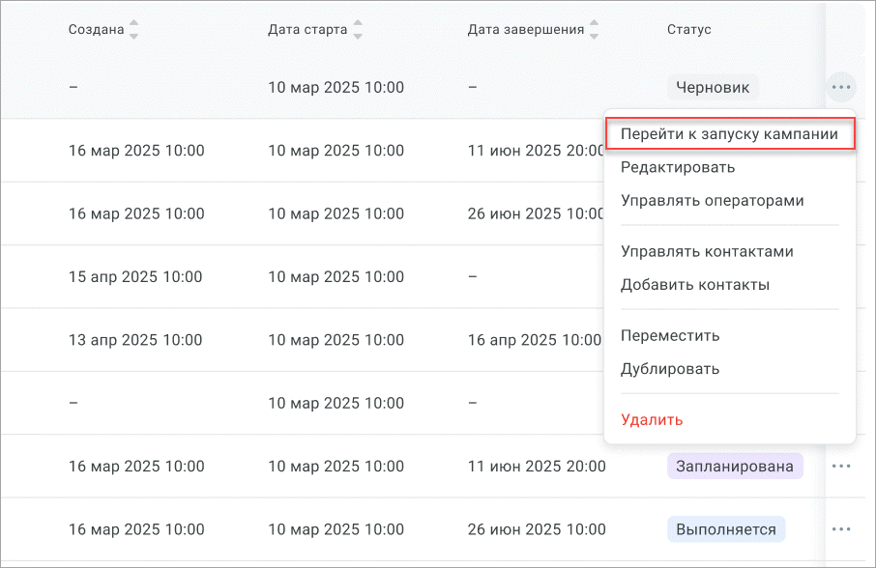Image resolution: width=876 pixels, height=568 pixels.
Task: Choose Редактировать from the context menu
Action: click(x=677, y=167)
